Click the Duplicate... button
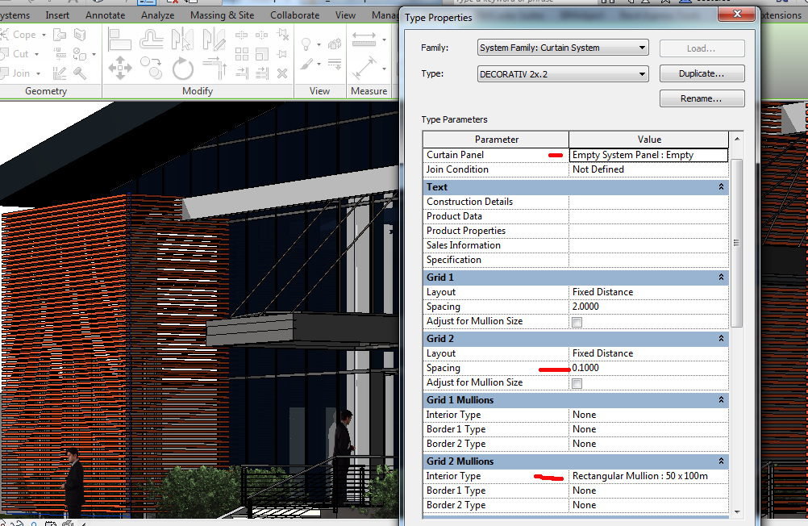This screenshot has width=808, height=526. click(702, 73)
